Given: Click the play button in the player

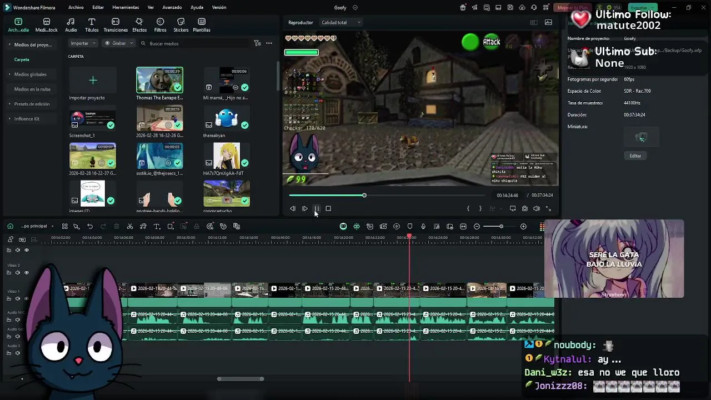Looking at the screenshot, I should (304, 208).
